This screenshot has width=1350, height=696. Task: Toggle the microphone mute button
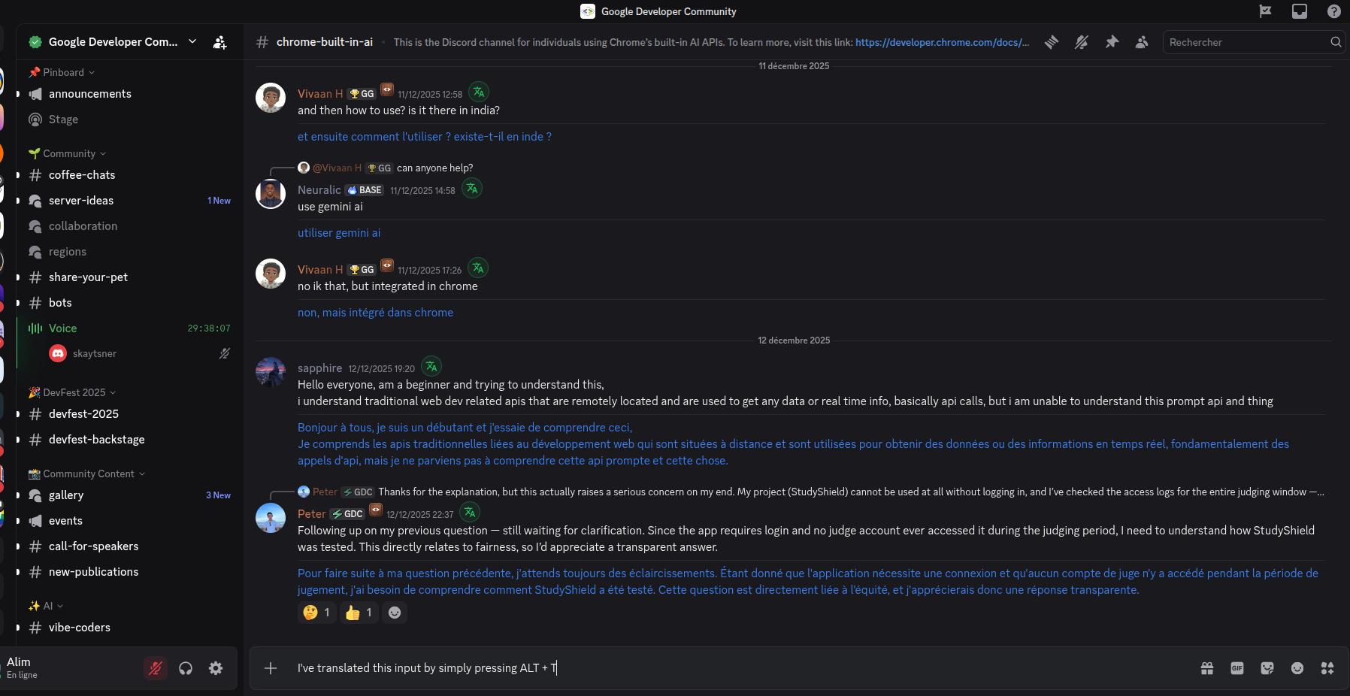click(156, 668)
